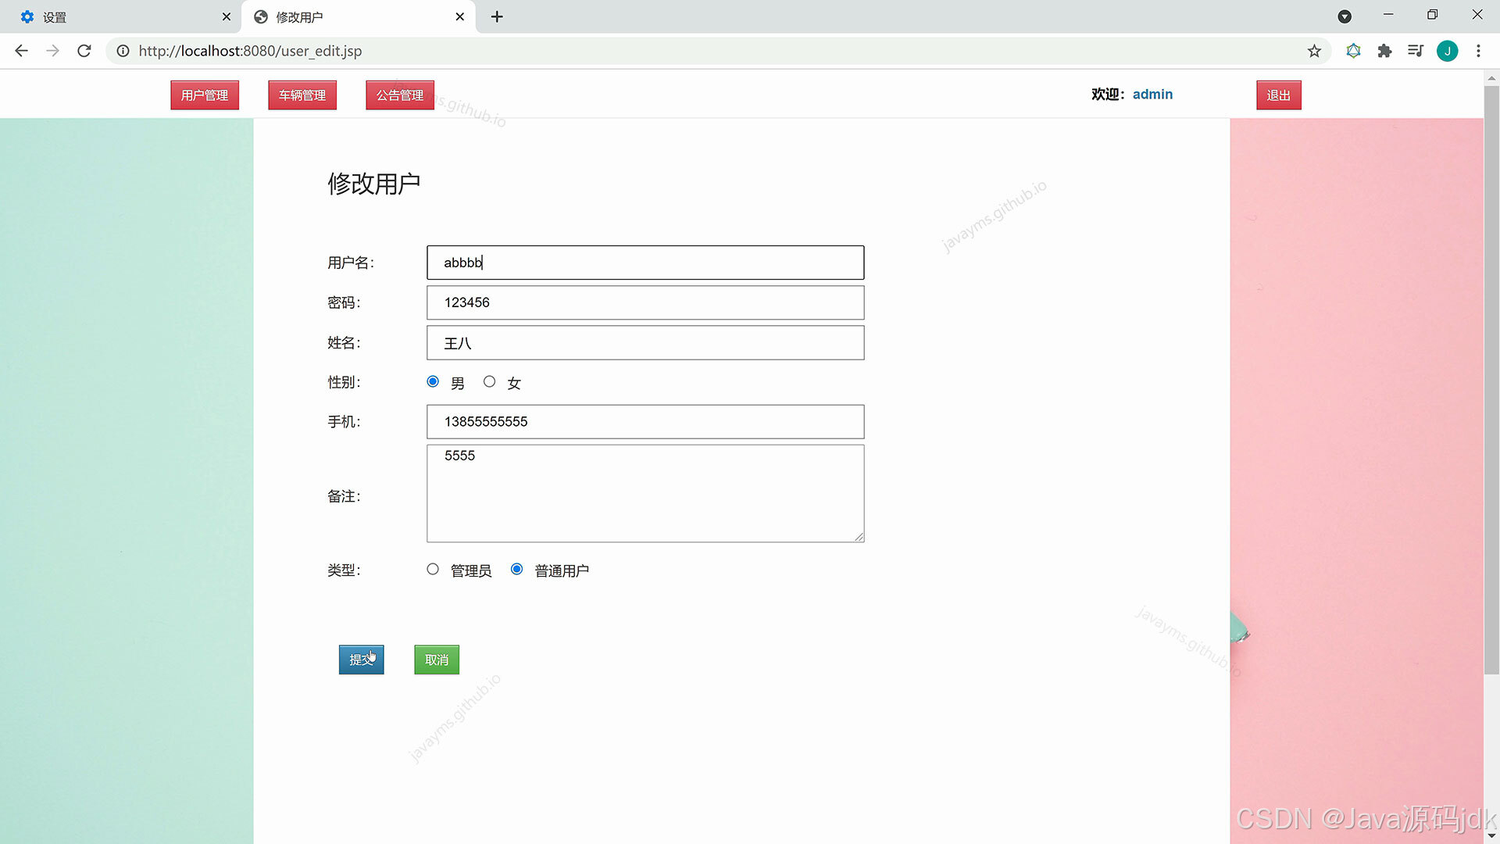
Task: Open 车辆管理 navigation button
Action: (302, 95)
